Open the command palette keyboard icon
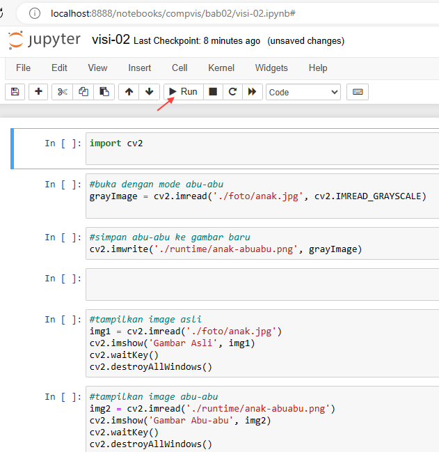 point(358,92)
